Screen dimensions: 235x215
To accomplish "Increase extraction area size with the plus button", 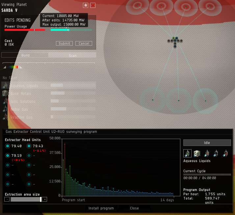I will (x=44, y=199).
